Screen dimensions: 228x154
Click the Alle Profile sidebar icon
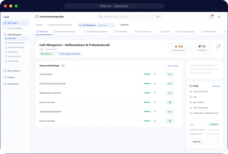point(5,23)
